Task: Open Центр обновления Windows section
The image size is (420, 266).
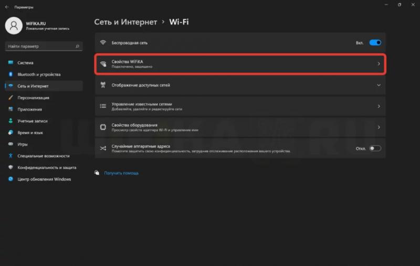Action: click(x=44, y=179)
